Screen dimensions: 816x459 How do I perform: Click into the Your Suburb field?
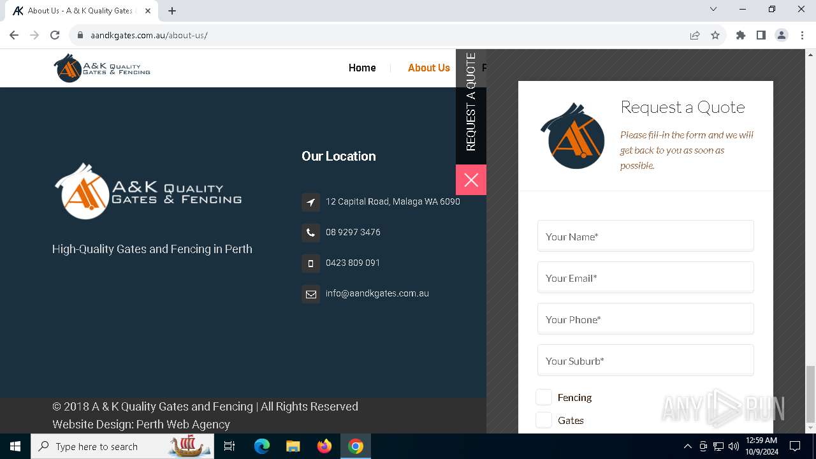tap(646, 361)
